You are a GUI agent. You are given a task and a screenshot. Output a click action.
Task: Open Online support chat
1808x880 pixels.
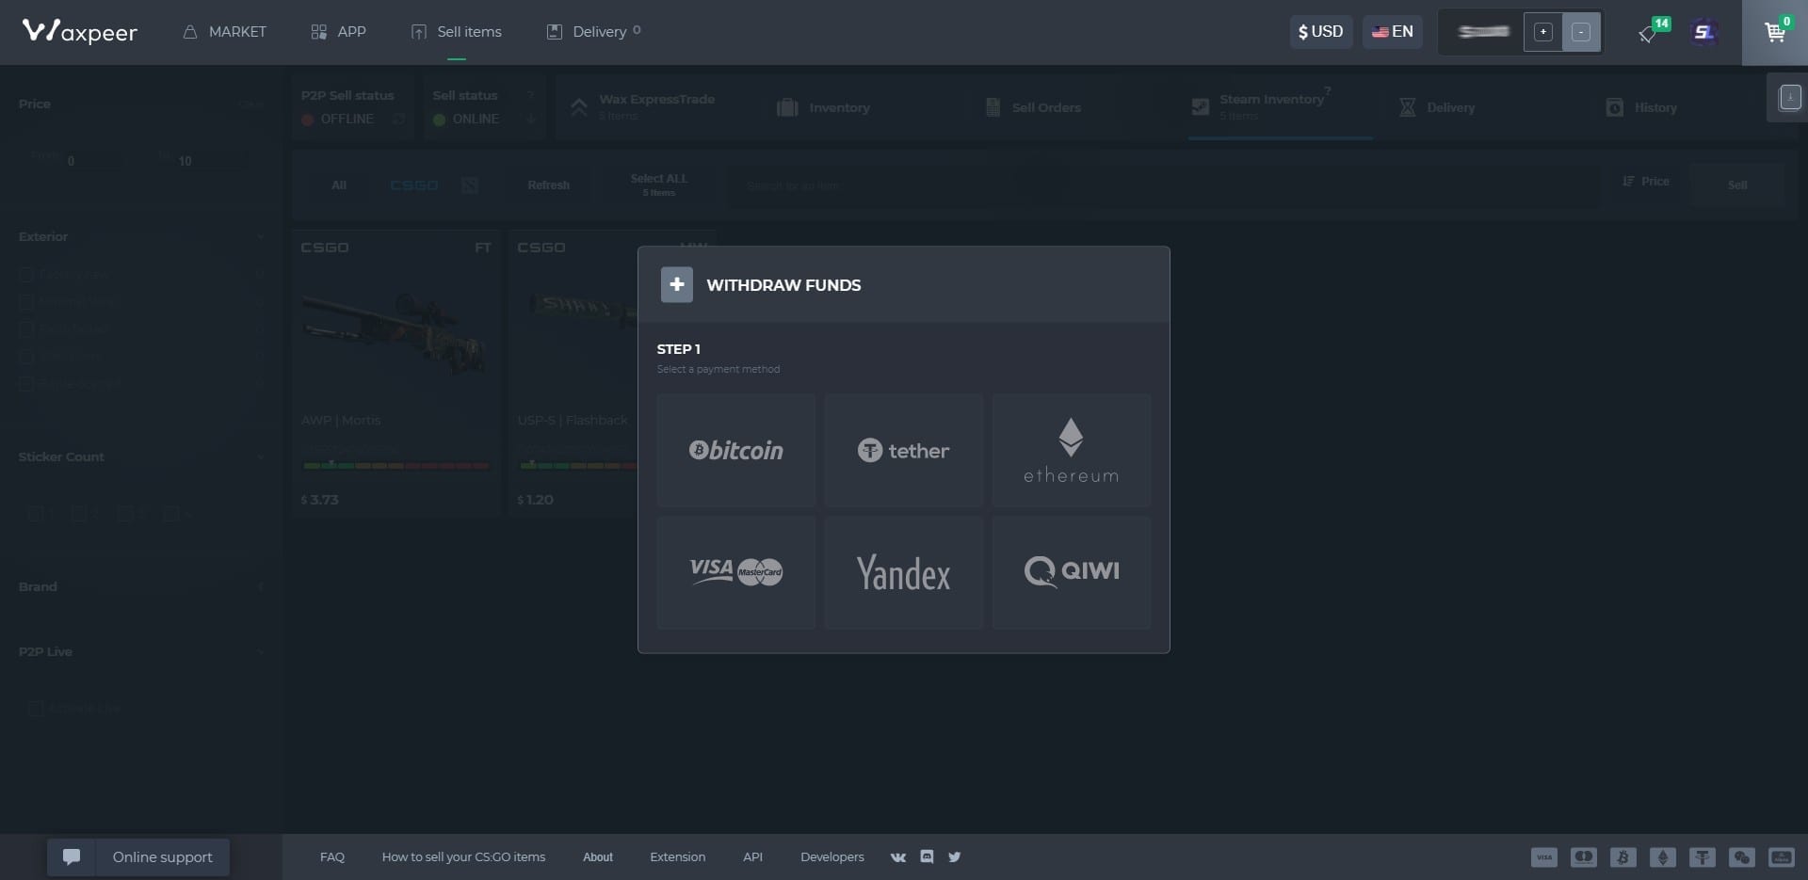(x=138, y=857)
